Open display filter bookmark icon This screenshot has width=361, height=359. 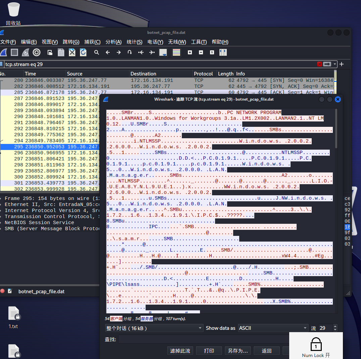tap(1, 64)
